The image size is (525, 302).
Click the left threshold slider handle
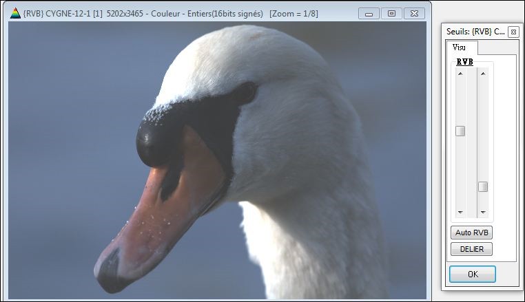pyautogui.click(x=460, y=131)
